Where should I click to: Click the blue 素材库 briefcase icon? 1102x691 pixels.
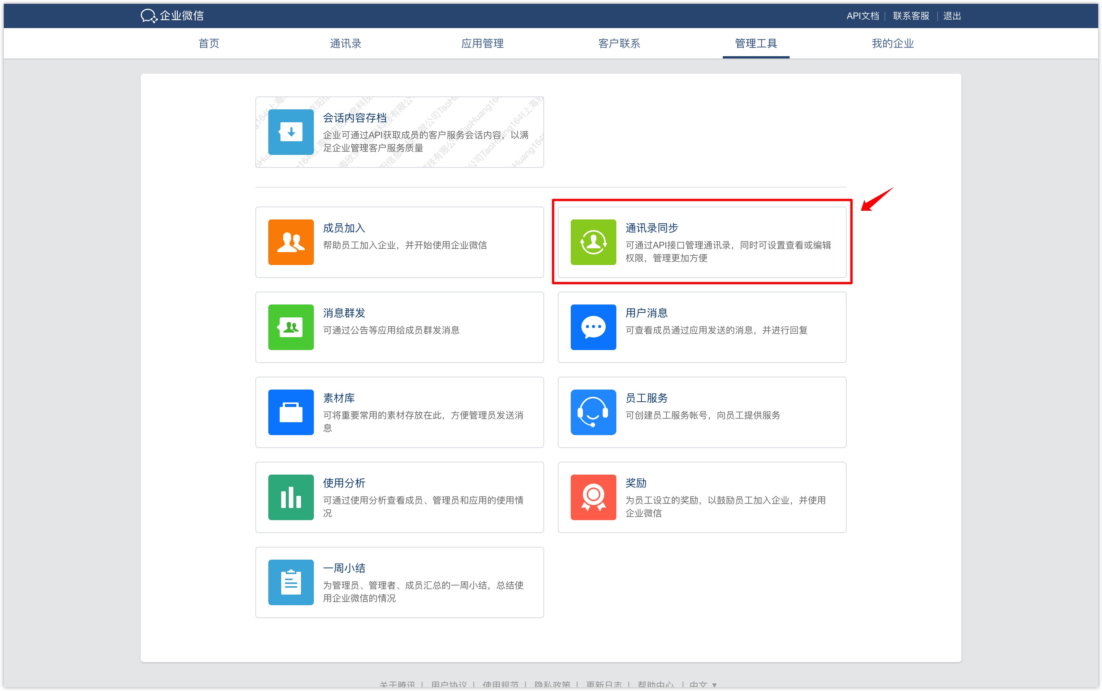(x=291, y=412)
